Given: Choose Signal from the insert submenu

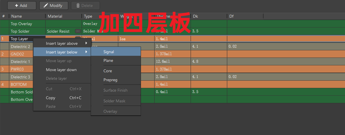Looking at the screenshot, I should (109, 52).
